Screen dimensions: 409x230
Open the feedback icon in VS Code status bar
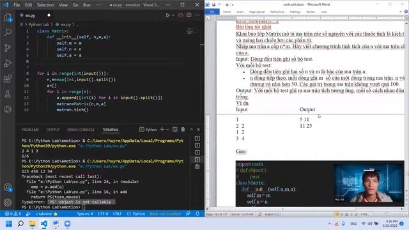[188, 214]
